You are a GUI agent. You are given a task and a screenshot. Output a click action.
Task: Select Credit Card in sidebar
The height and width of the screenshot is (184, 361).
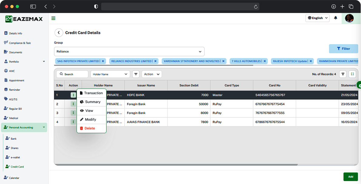click(15, 166)
